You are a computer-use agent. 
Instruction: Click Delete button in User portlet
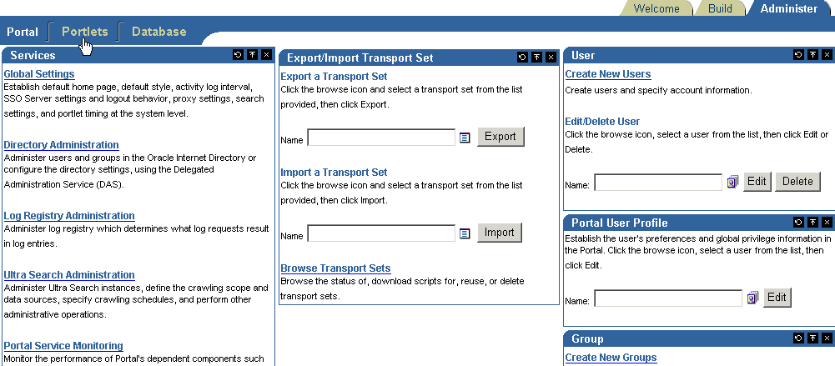pyautogui.click(x=797, y=182)
